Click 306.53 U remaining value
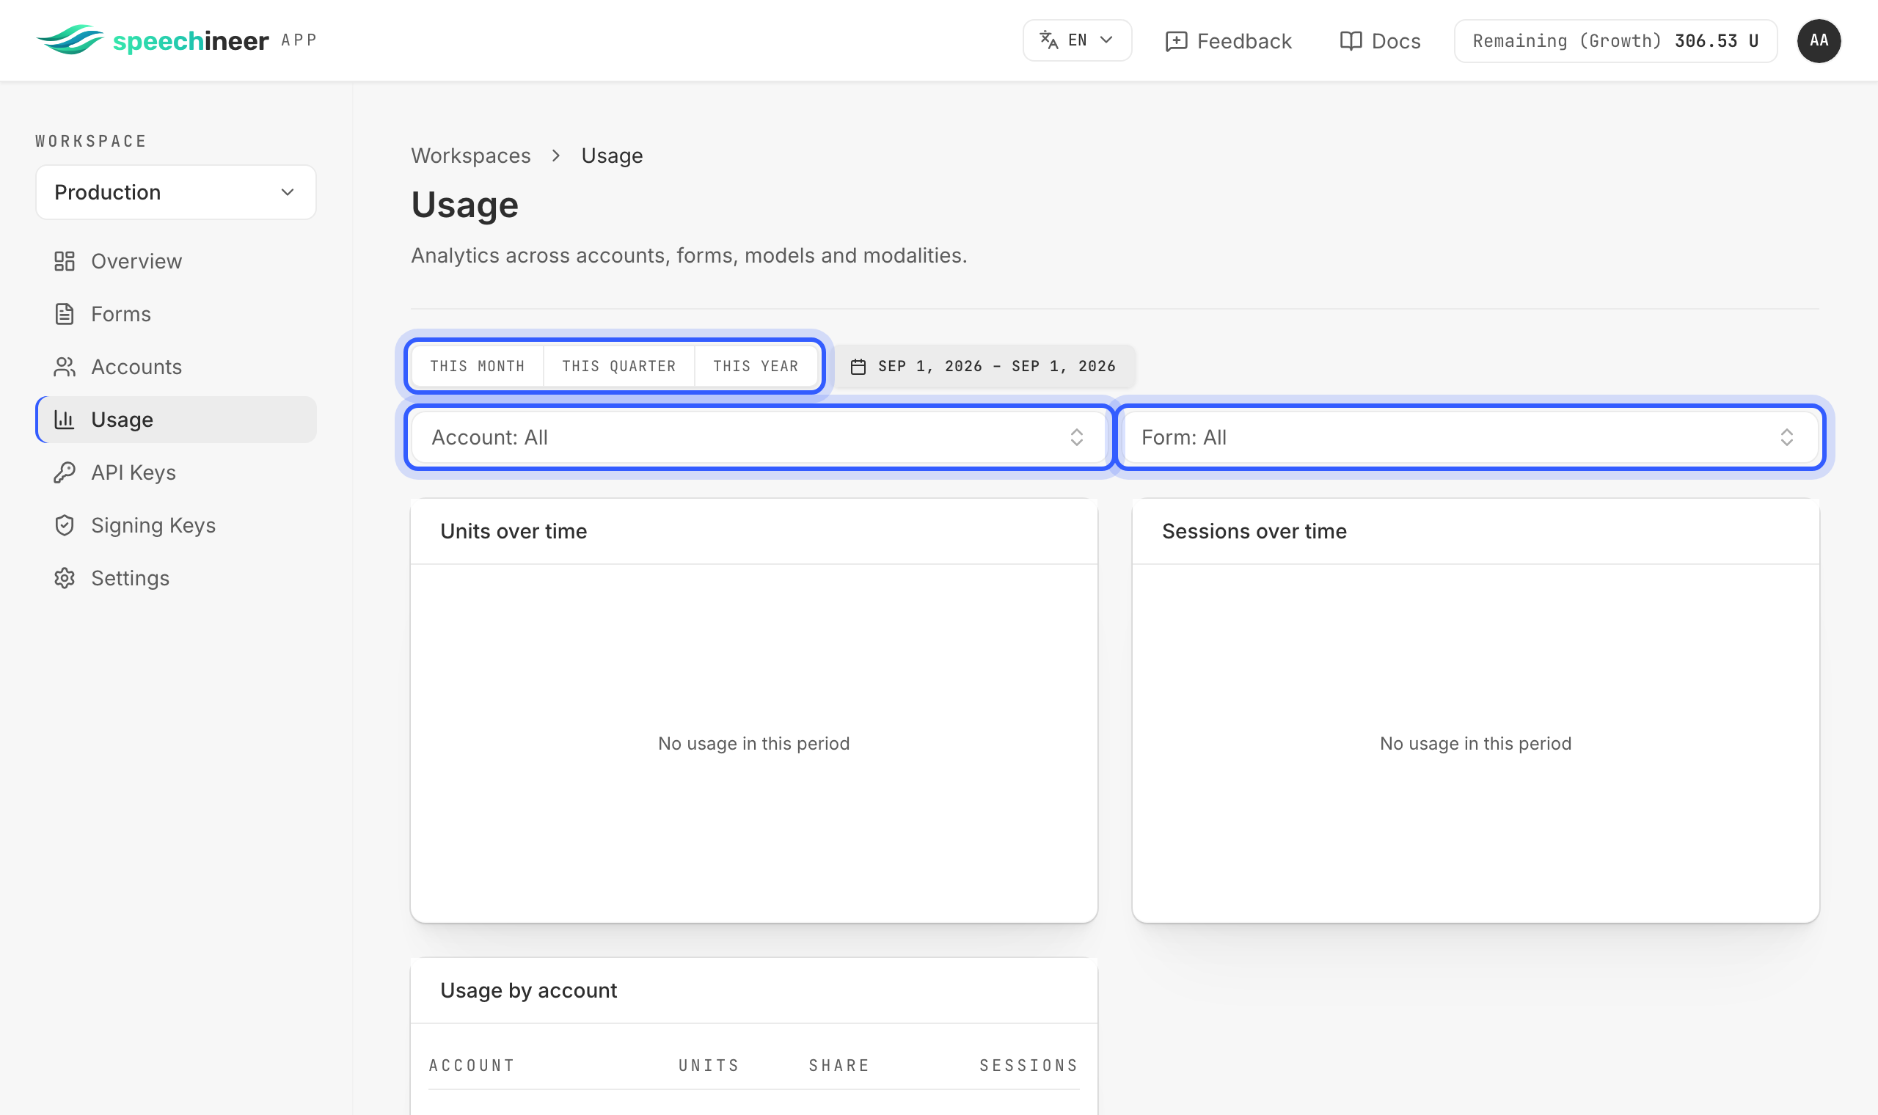The width and height of the screenshot is (1878, 1115). (x=1717, y=40)
